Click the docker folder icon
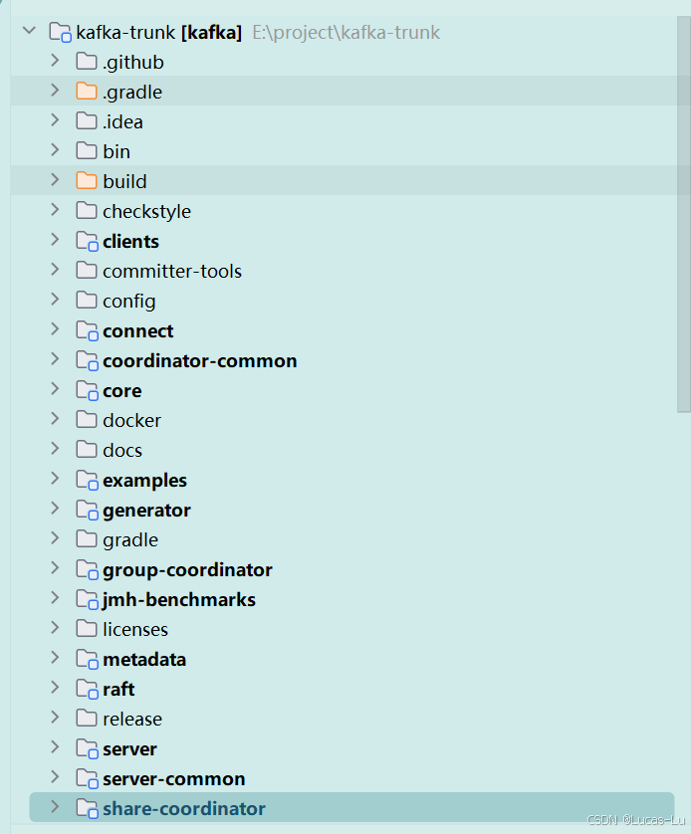Image resolution: width=691 pixels, height=834 pixels. tap(87, 419)
